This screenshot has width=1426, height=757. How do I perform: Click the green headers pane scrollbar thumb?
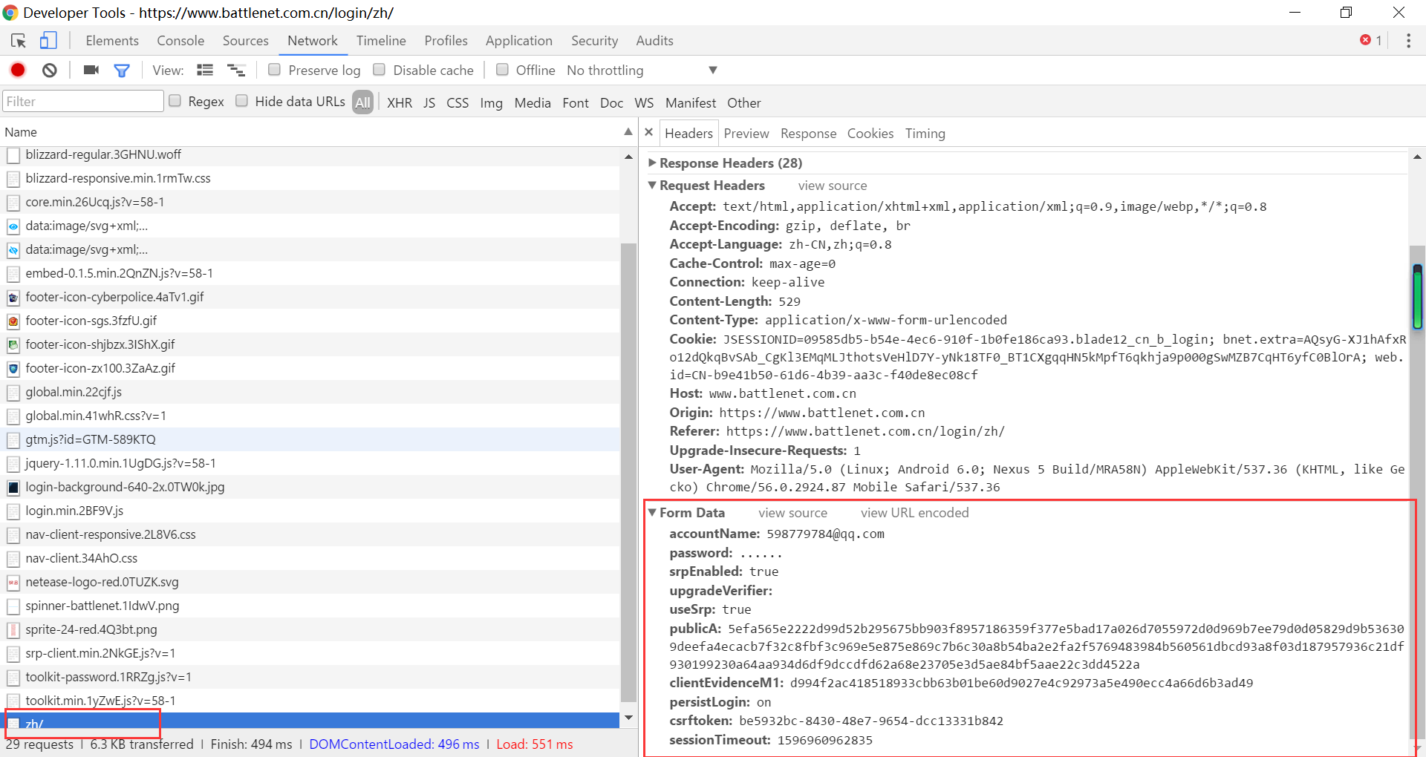tap(1417, 297)
